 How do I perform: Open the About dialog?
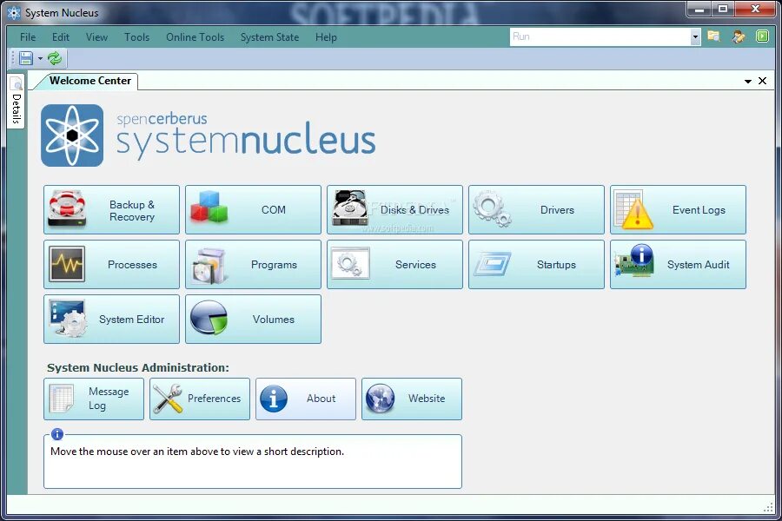pyautogui.click(x=305, y=399)
